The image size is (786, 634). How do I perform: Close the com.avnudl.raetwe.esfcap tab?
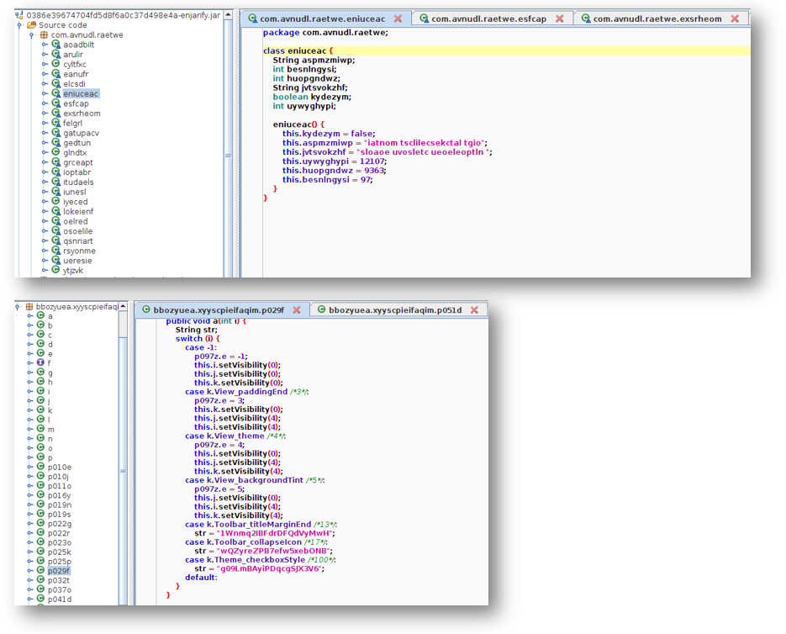559,18
